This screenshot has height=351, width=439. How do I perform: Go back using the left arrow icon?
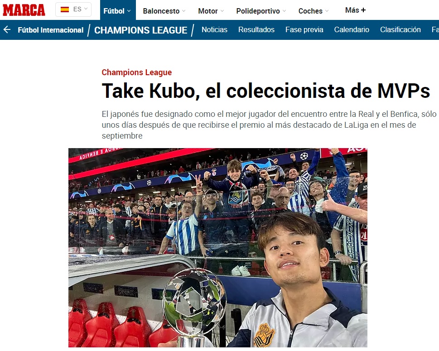(x=7, y=30)
